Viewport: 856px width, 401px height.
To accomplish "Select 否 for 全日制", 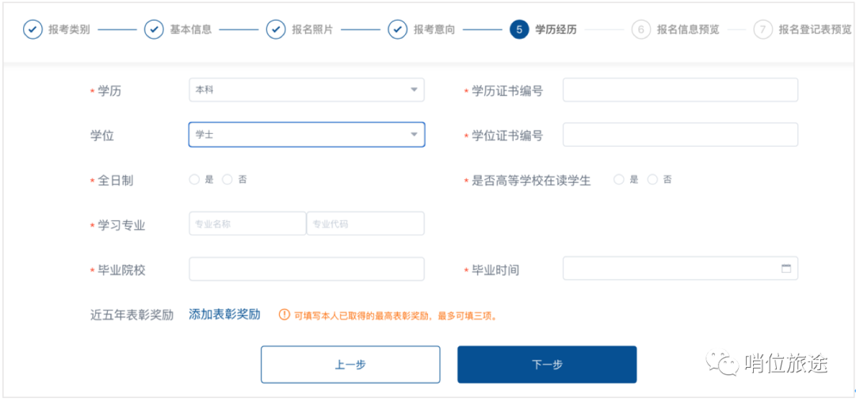I will coord(227,180).
